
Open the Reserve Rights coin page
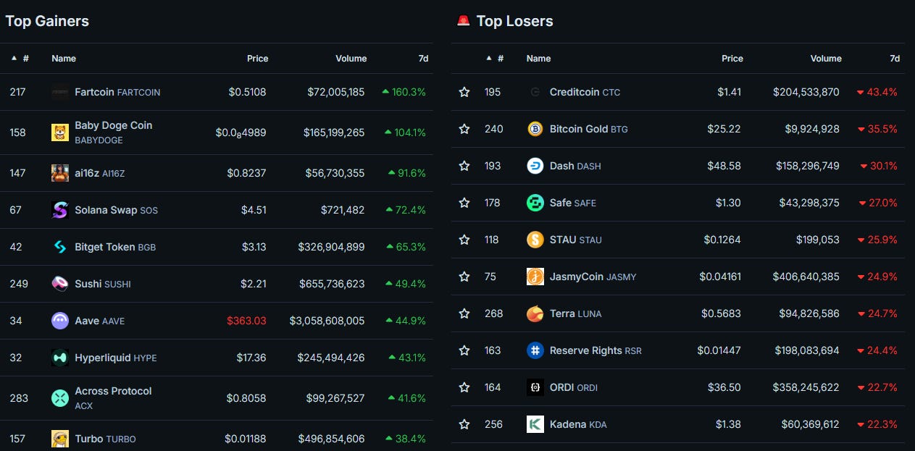[x=596, y=350]
